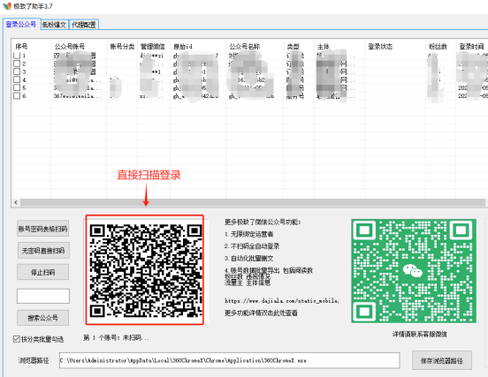Click the 保存浏览器路径 button
This screenshot has height=377, width=488.
pos(442,360)
